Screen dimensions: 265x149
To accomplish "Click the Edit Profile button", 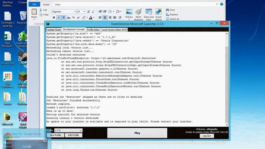I will click(x=73, y=135).
